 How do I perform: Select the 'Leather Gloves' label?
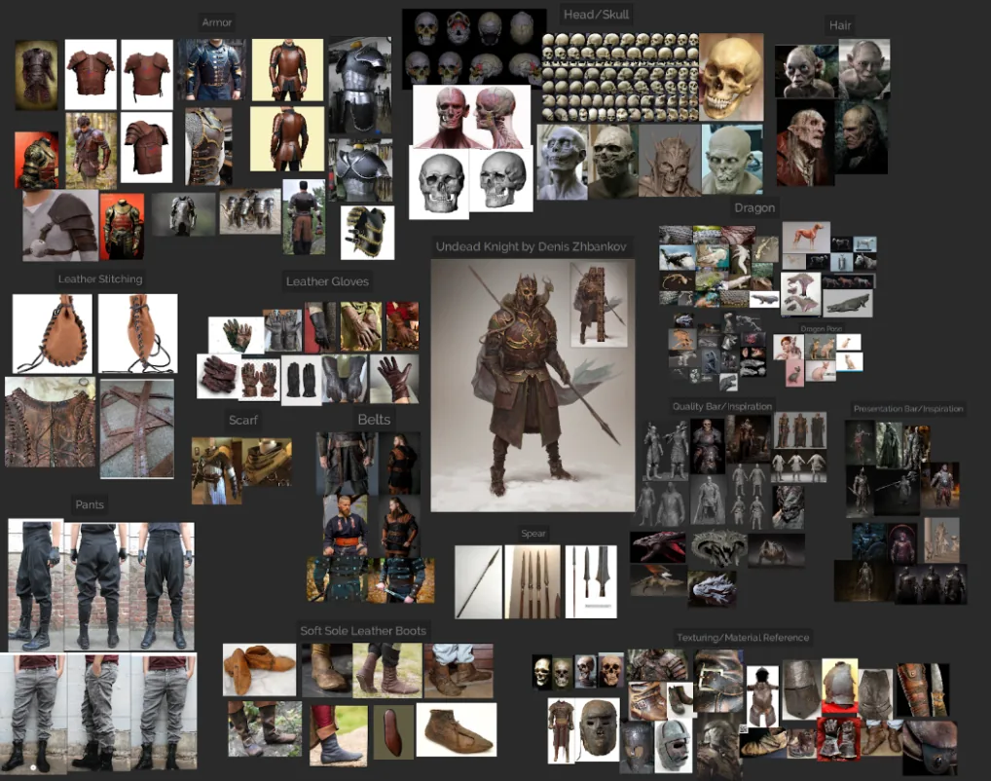(x=327, y=281)
